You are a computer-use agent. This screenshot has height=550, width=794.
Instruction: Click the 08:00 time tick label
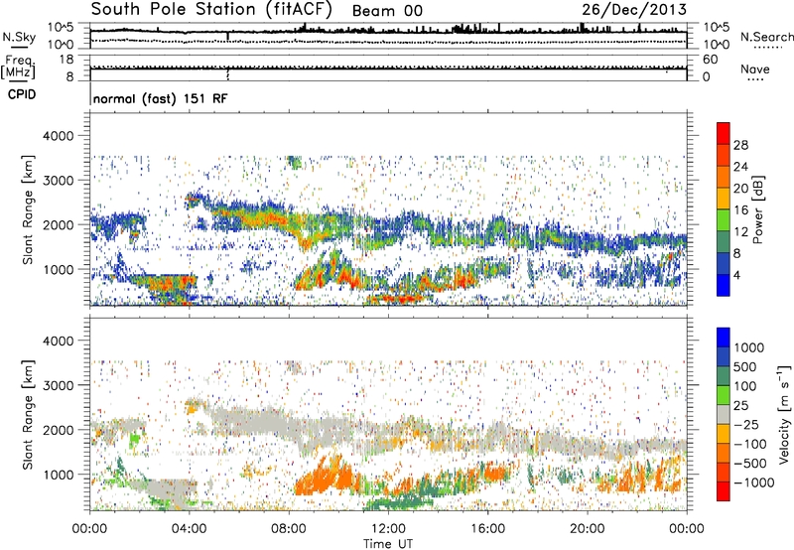pos(289,529)
